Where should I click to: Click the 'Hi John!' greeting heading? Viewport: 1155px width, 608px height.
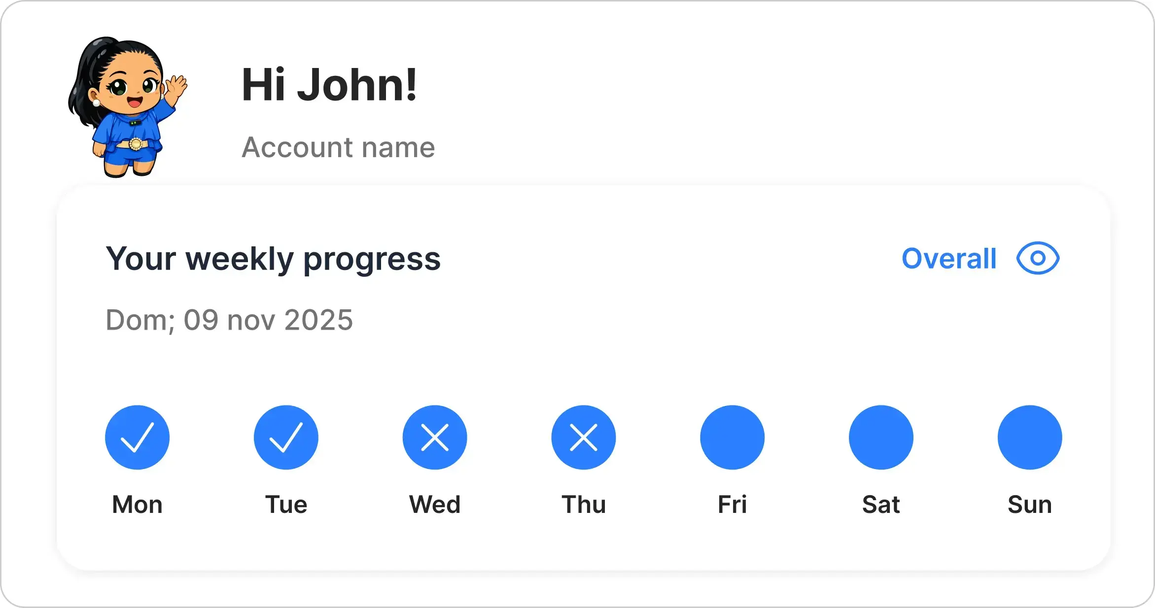click(329, 85)
